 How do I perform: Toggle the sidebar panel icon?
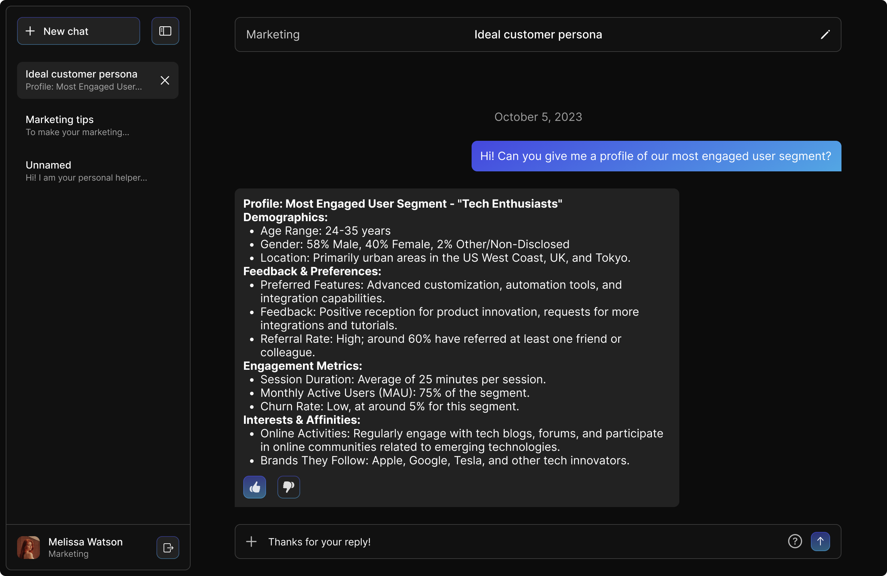165,31
